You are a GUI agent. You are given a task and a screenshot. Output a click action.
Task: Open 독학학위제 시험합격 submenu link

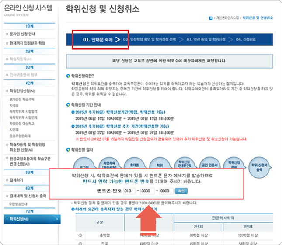point(23,111)
